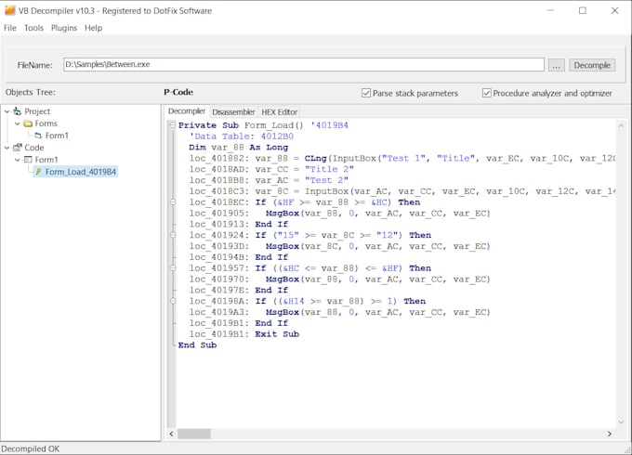Viewport: 632px width, 455px height.
Task: Open the Help menu
Action: click(x=94, y=28)
